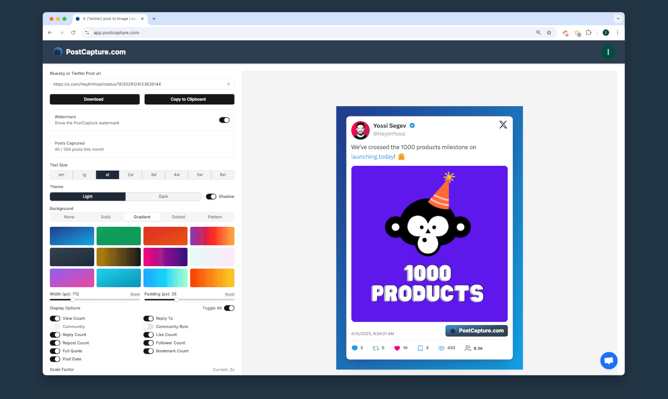
Task: Turn off the Shadow toggle
Action: [211, 197]
